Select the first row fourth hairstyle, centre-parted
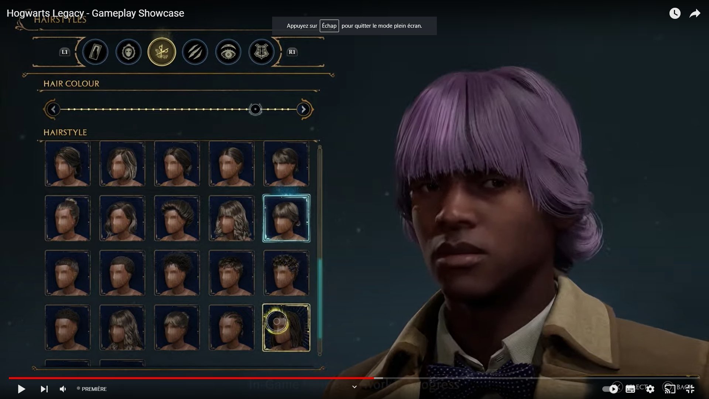The height and width of the screenshot is (399, 709). tap(232, 164)
